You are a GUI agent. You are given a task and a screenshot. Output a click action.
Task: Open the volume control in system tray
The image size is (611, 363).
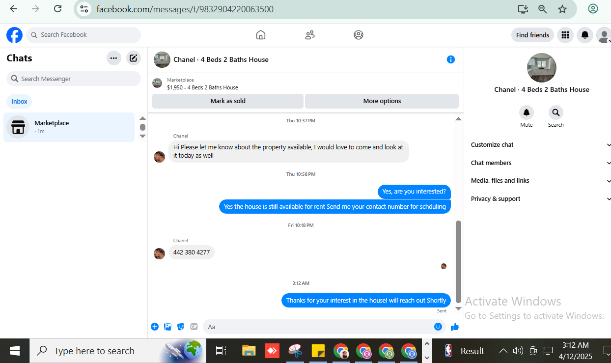pyautogui.click(x=518, y=351)
